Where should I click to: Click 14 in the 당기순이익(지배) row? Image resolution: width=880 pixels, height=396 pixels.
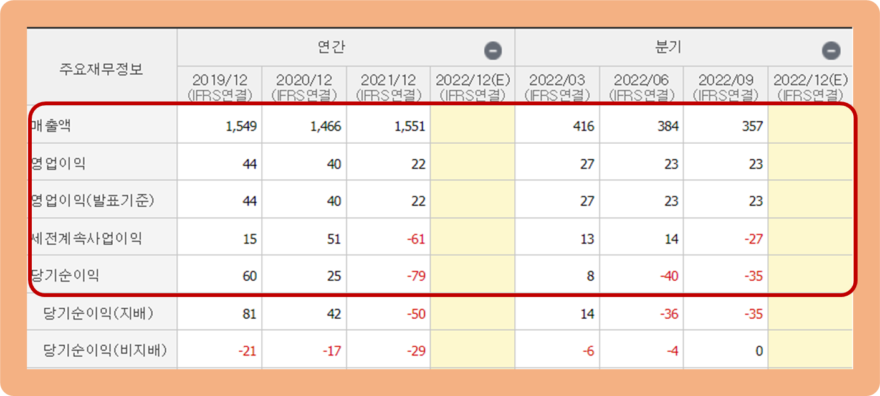click(x=587, y=314)
